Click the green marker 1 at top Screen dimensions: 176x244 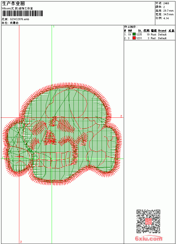click(54, 27)
